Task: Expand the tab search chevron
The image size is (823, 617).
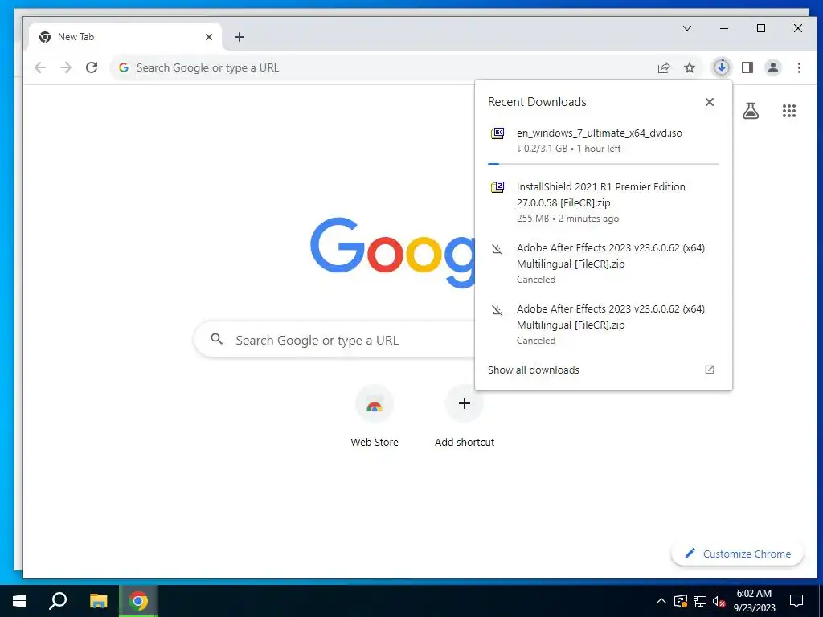Action: pos(687,28)
